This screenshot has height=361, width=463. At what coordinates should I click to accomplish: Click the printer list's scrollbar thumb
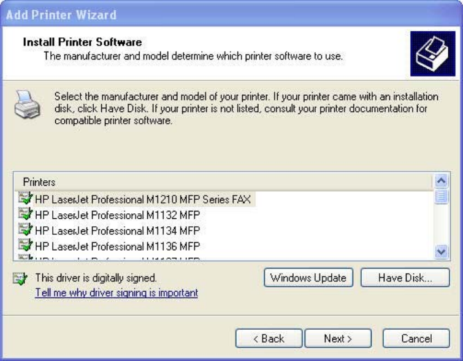click(441, 197)
